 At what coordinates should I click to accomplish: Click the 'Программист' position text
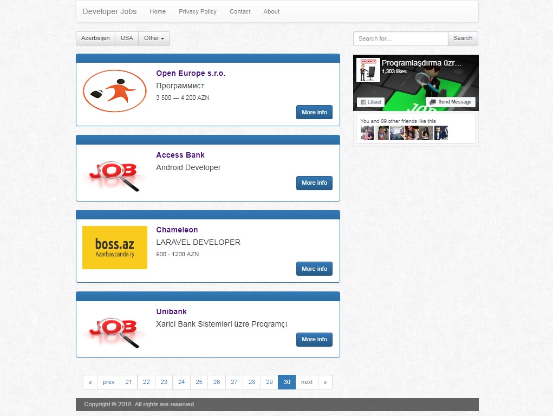[180, 86]
